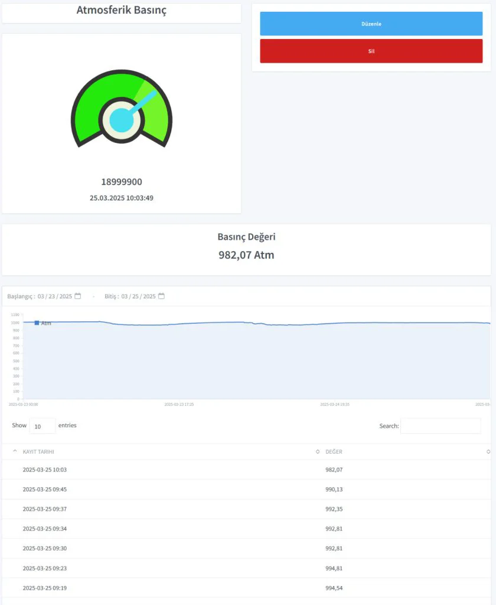The height and width of the screenshot is (605, 496).
Task: Sort table by KAYIT TARIHI header
Action: coord(38,452)
